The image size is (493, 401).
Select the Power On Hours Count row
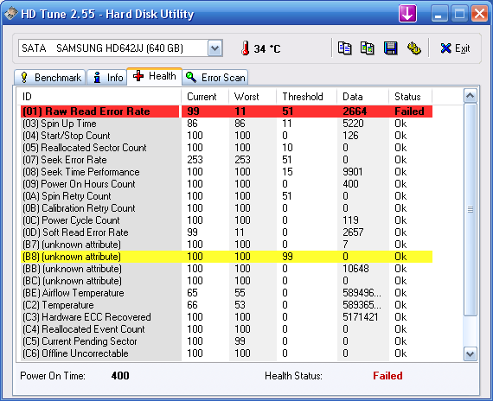(x=227, y=184)
